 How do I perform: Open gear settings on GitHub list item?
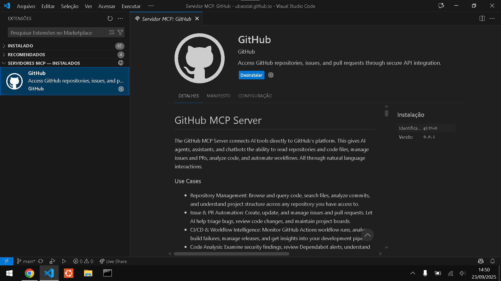coord(121,89)
